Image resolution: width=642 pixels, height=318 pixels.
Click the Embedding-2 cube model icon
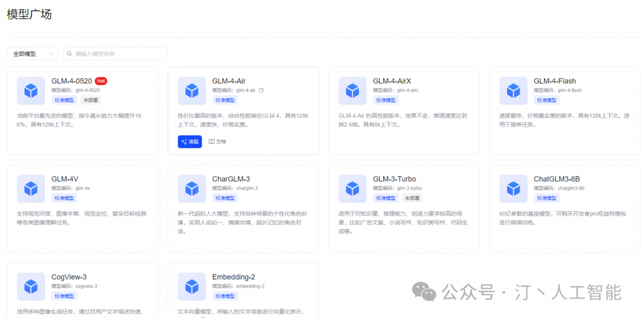pyautogui.click(x=192, y=286)
